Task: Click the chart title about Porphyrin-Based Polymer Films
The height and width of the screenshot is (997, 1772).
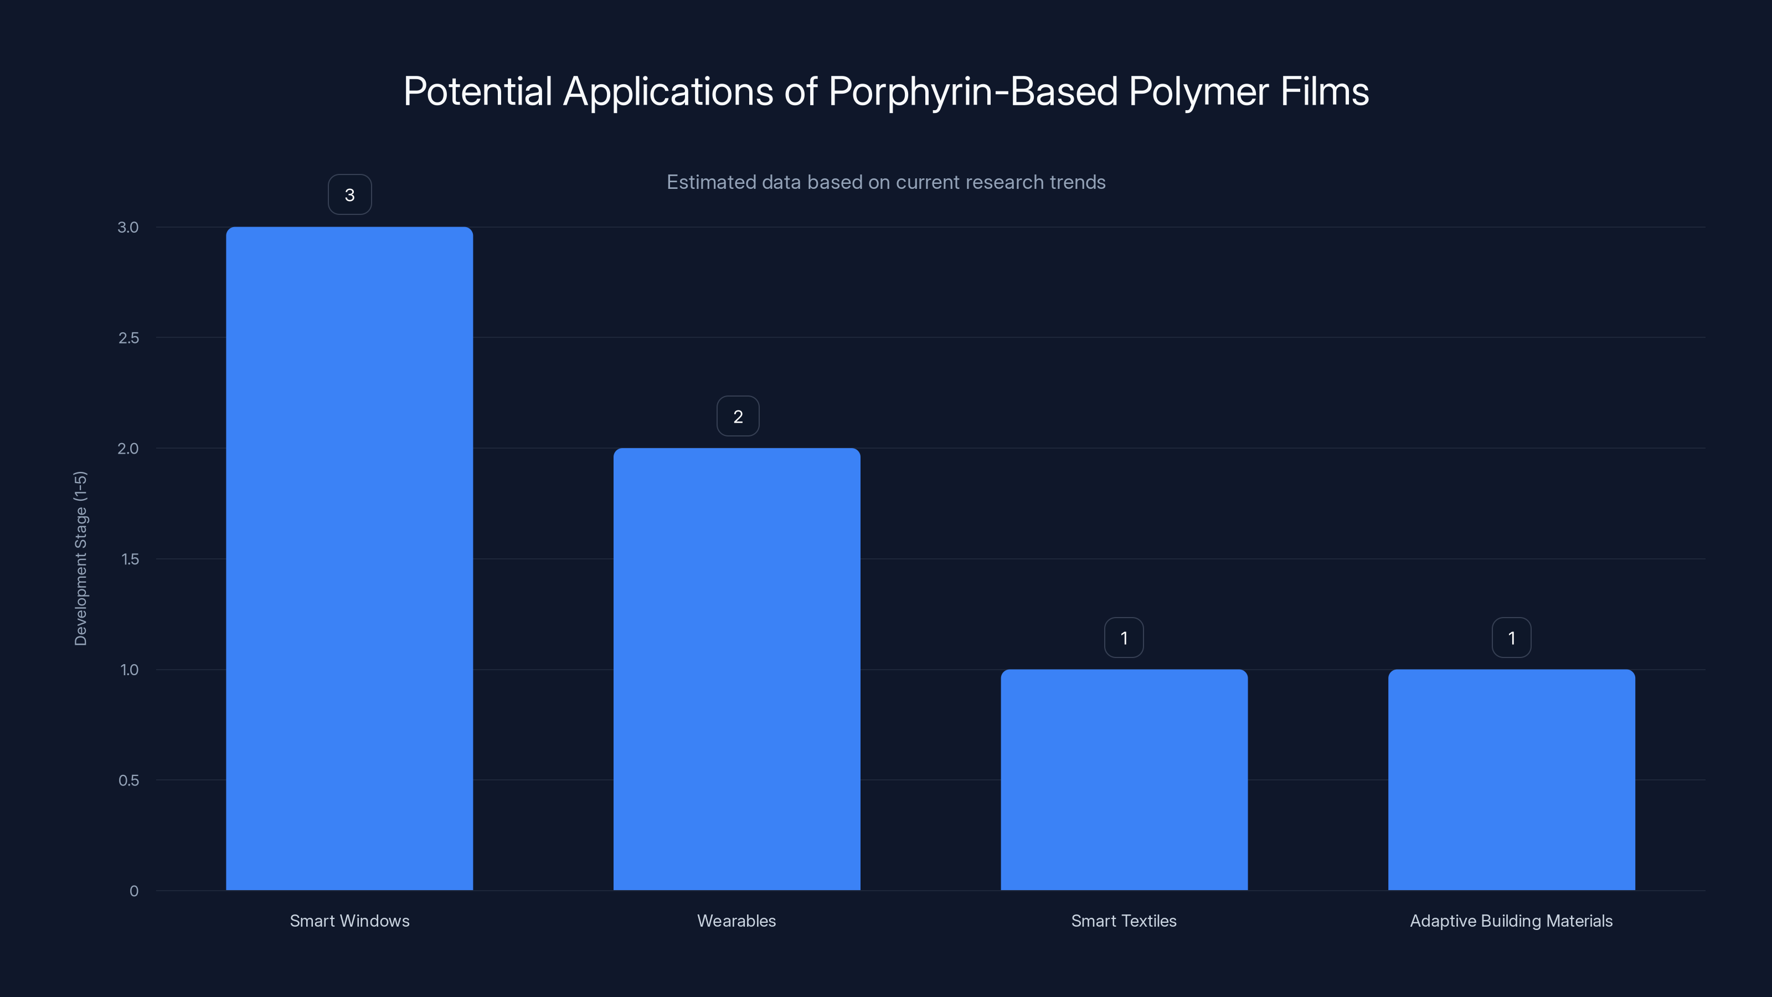Action: [886, 91]
